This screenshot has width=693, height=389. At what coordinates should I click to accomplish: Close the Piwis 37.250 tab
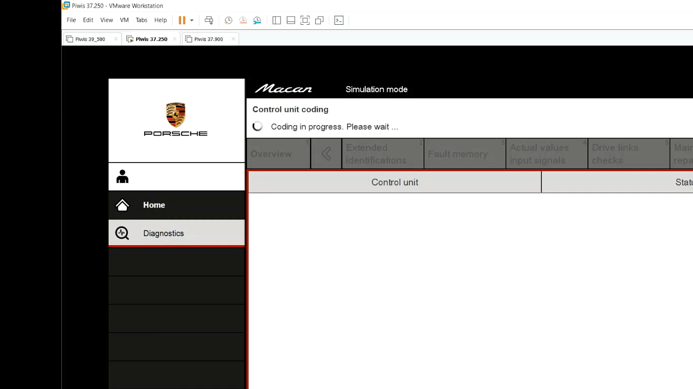(x=175, y=39)
